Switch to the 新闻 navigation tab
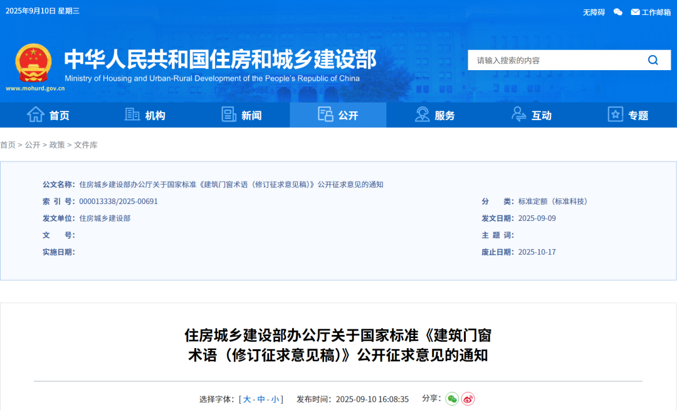677x410 pixels. click(242, 115)
